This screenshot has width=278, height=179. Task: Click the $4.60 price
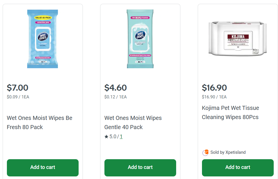(x=116, y=87)
